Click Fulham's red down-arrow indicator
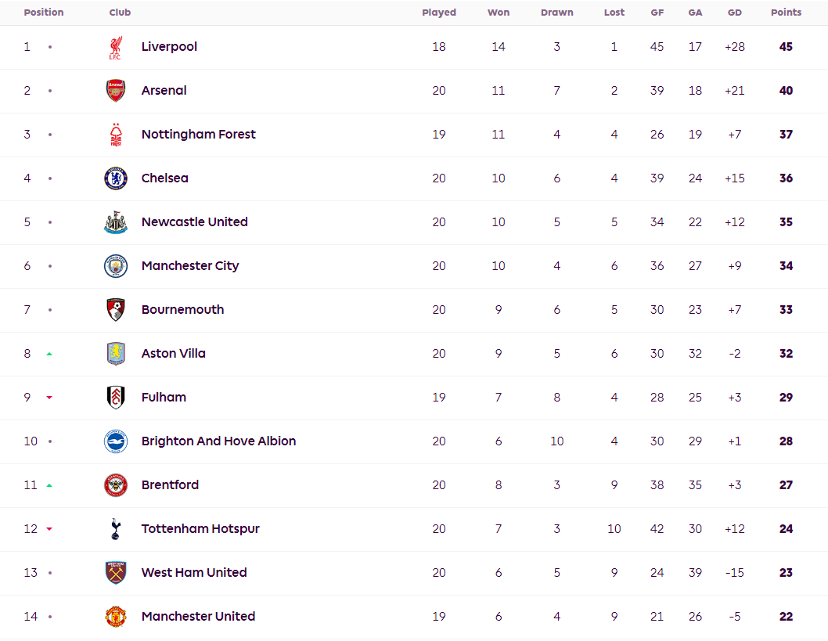Image resolution: width=828 pixels, height=641 pixels. point(49,398)
